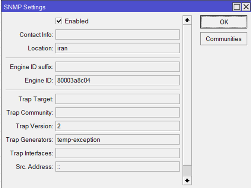Viewport: 251px width, 188px height.
Task: Click the OK button
Action: point(223,22)
